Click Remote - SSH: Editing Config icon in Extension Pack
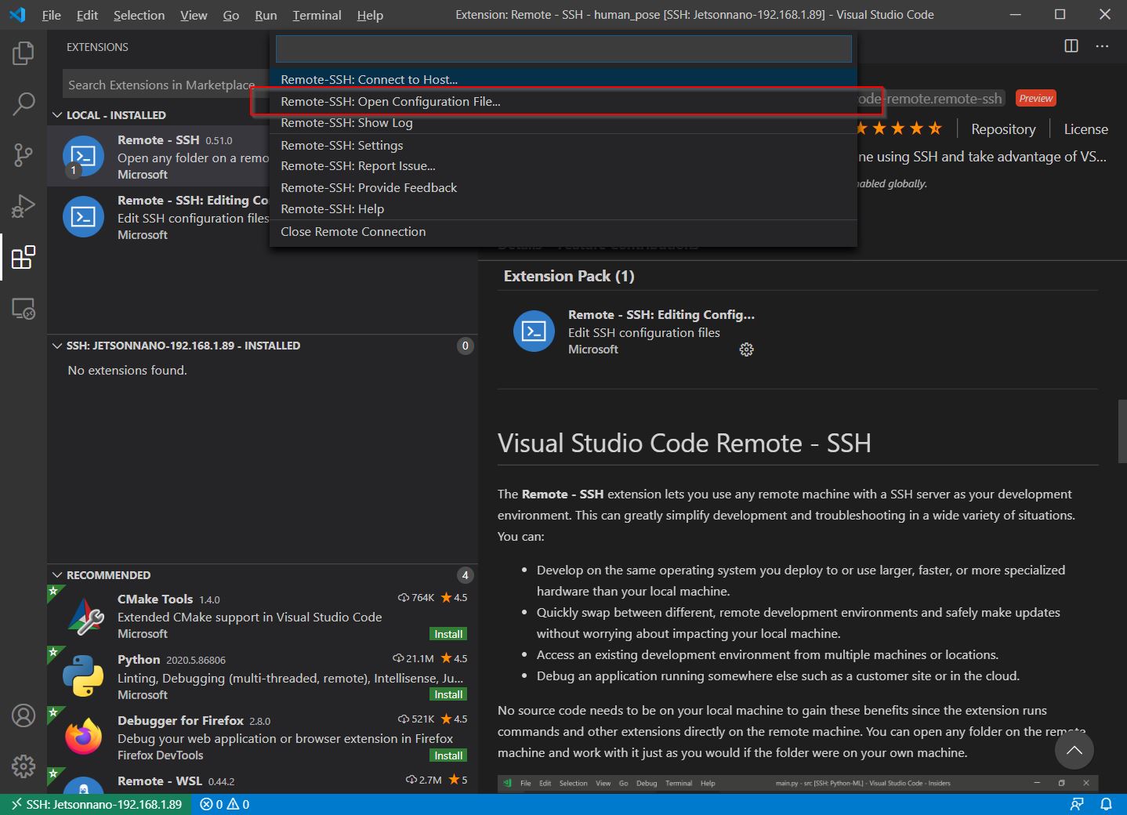1127x815 pixels. pos(534,331)
